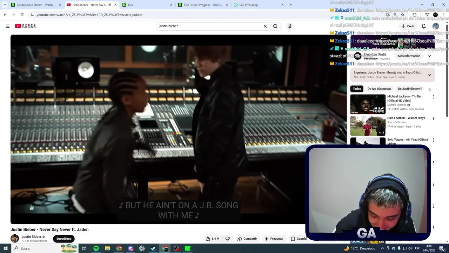Screen dimensions: 449x253
Task: Expand the Siguiente mix queue chevron
Action: [x=429, y=75]
